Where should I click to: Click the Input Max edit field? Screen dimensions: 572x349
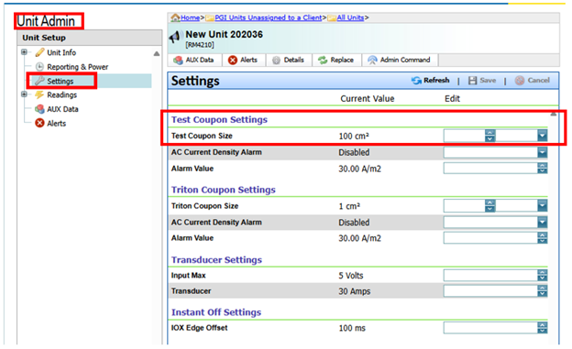[x=490, y=276]
